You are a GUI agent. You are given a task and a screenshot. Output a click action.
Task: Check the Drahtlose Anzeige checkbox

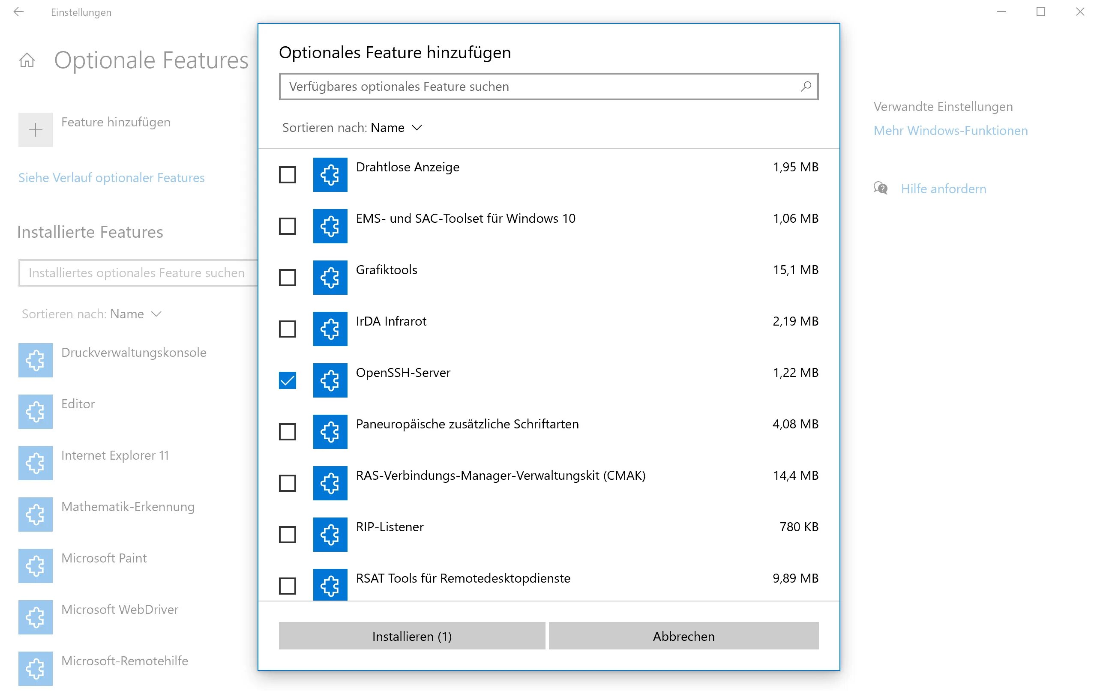point(288,174)
